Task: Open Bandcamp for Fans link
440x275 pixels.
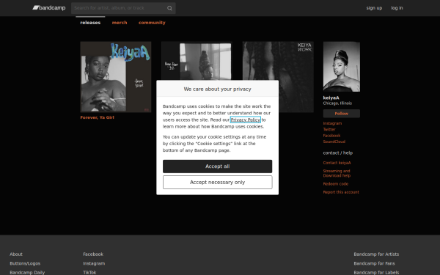Action: [x=374, y=263]
